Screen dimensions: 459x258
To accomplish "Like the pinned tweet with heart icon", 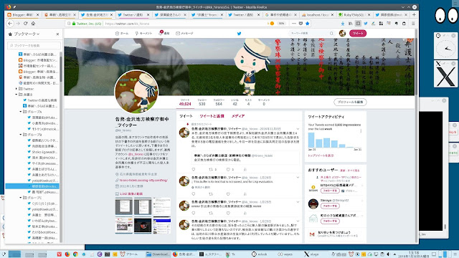I will click(x=228, y=169).
